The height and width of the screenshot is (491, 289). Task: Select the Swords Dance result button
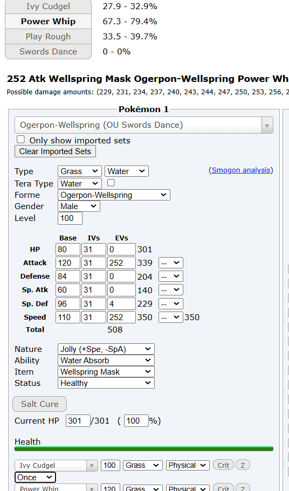pyautogui.click(x=48, y=52)
